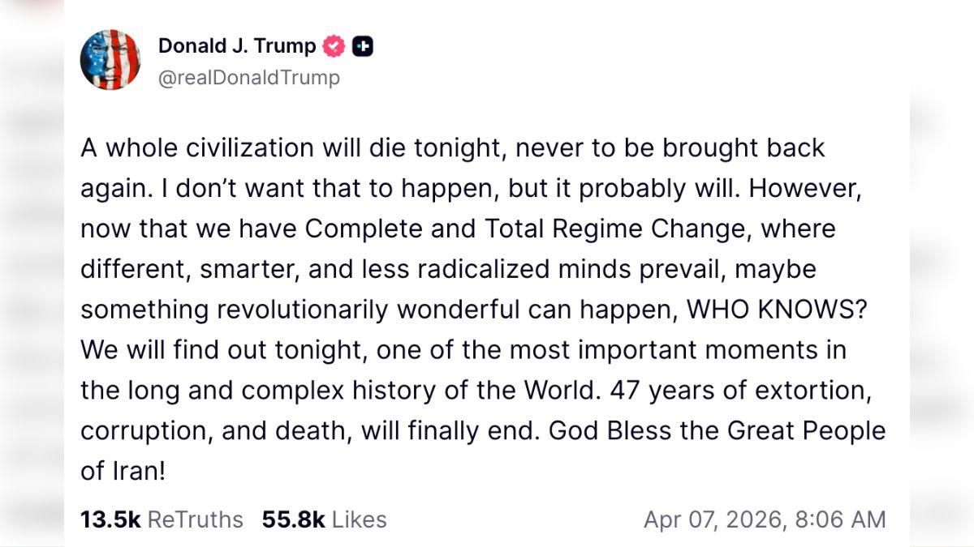Viewport: 974px width, 547px height.
Task: Click the red verified checkmark badge
Action: coord(334,46)
